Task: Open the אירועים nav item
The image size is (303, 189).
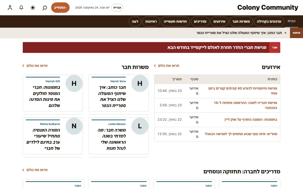Action: pos(219,21)
